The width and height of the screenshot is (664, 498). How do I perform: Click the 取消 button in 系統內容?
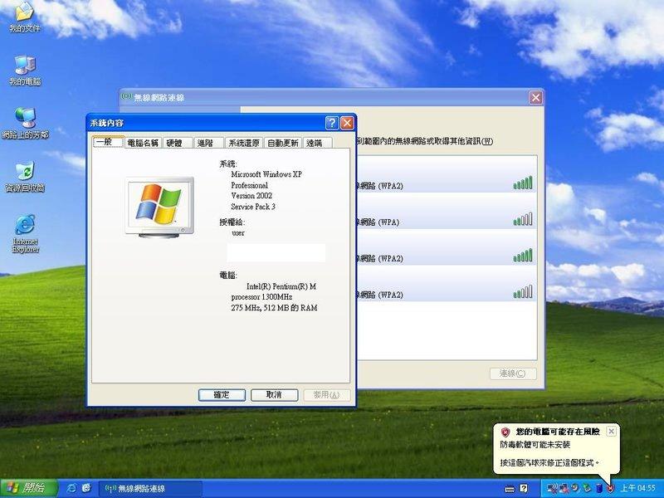(x=275, y=395)
